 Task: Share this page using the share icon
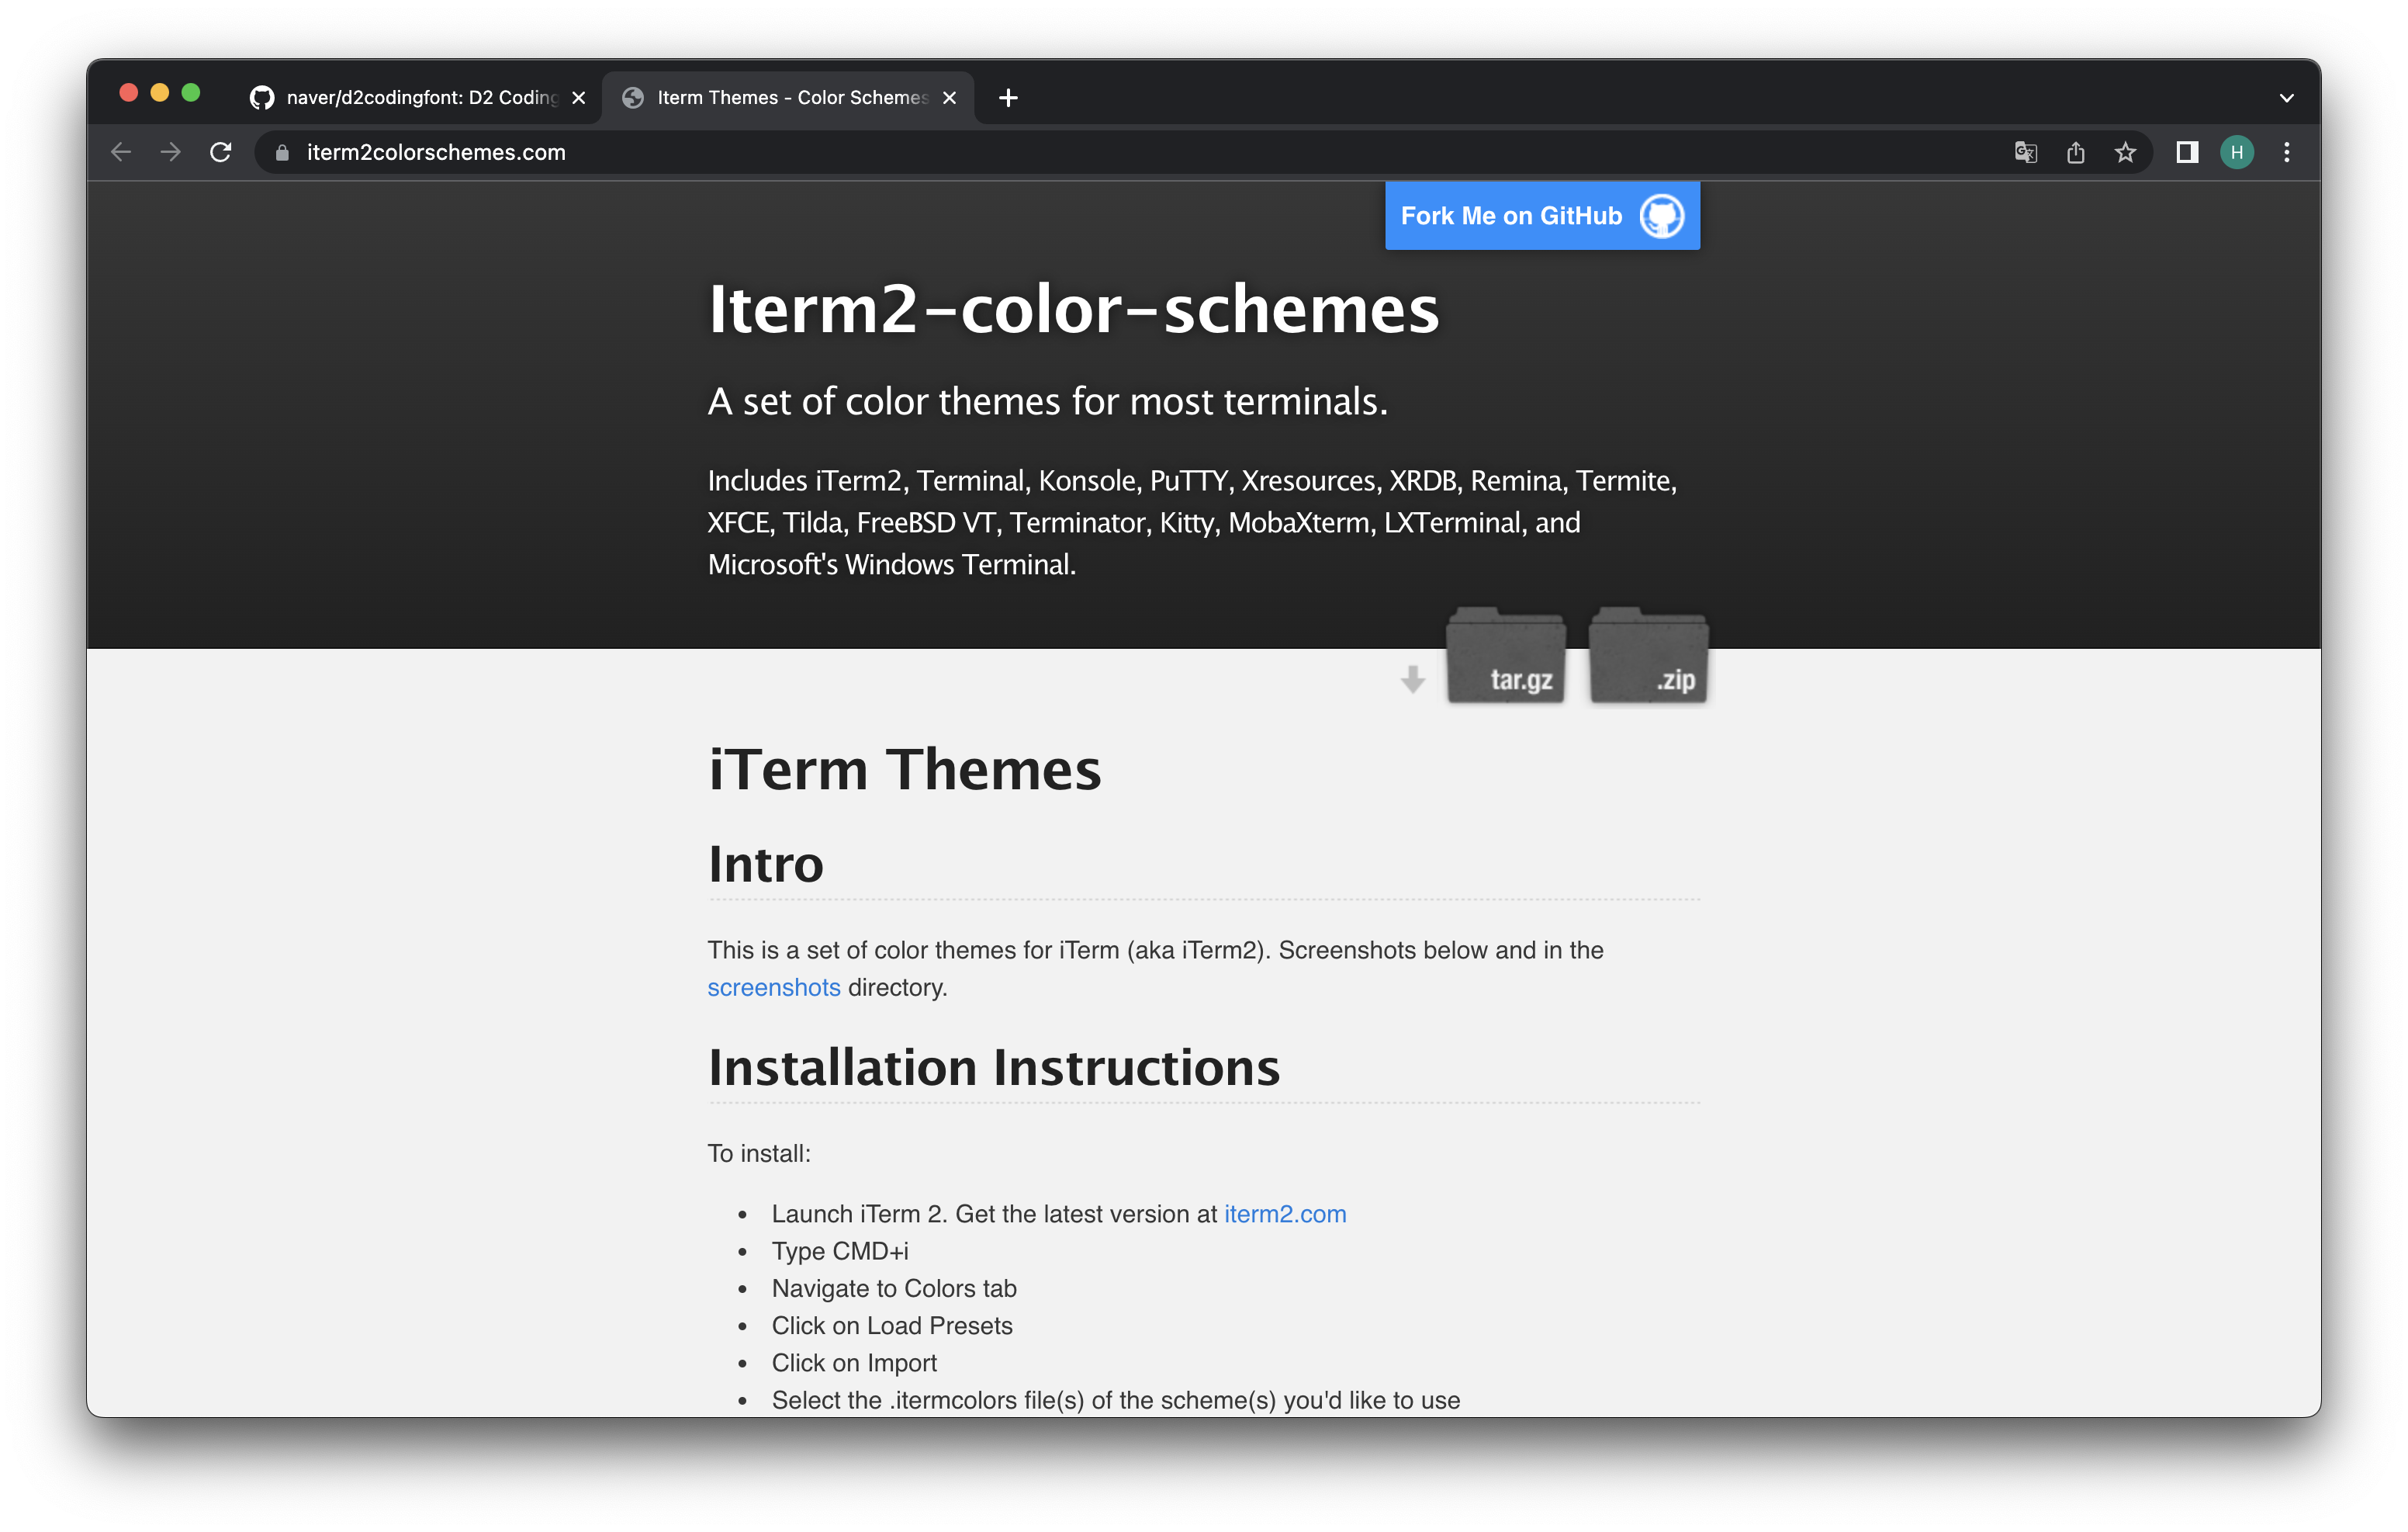coord(2075,152)
